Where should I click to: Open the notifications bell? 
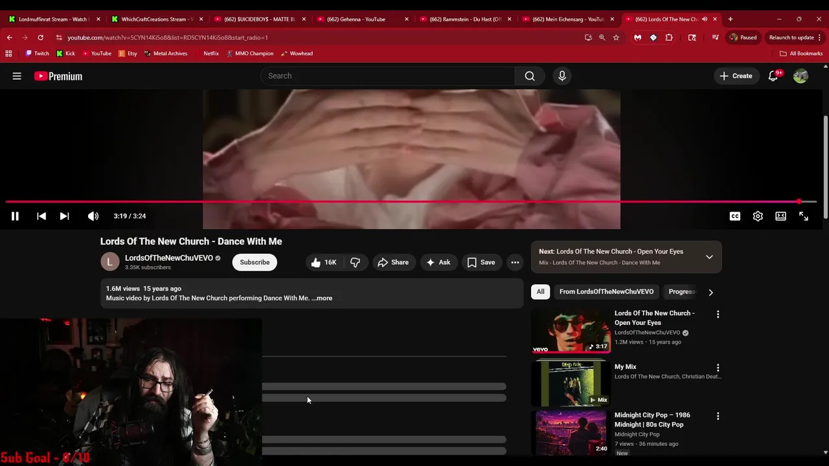click(773, 76)
